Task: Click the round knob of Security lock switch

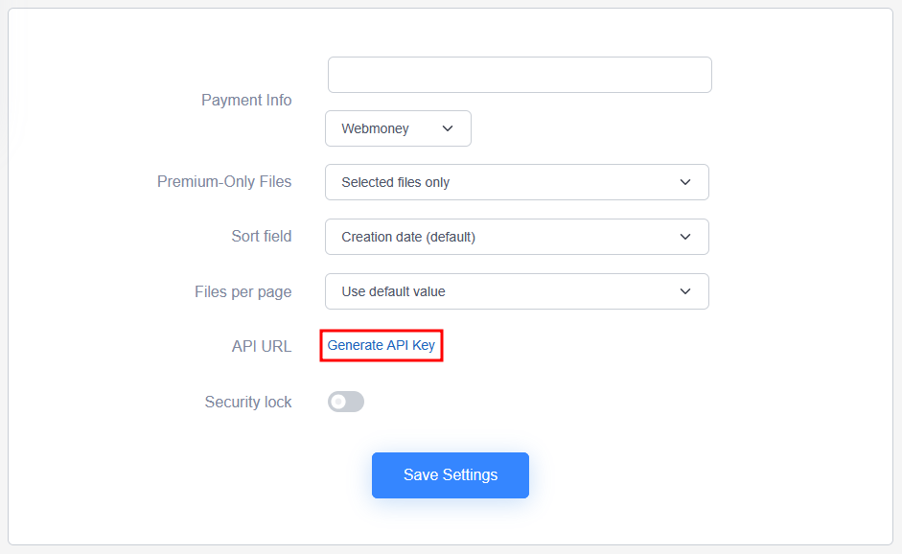Action: tap(338, 402)
